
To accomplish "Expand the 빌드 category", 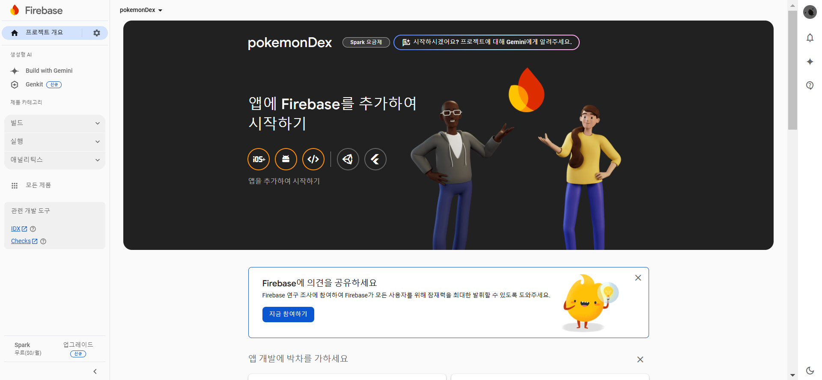I will [55, 123].
